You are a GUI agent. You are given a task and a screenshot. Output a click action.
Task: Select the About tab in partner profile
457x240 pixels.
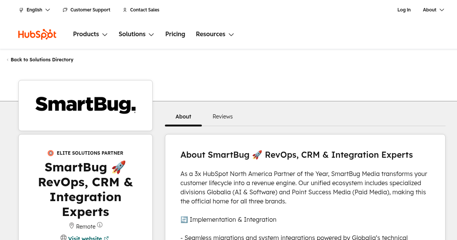183,117
